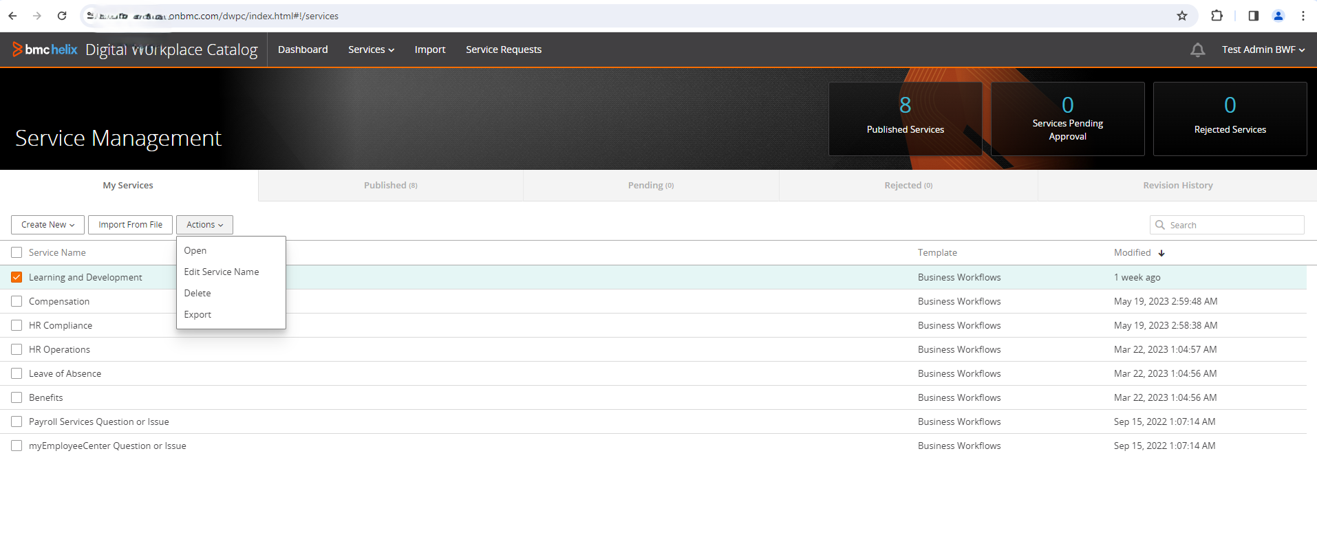Open Chrome three-dot menu

pyautogui.click(x=1303, y=16)
